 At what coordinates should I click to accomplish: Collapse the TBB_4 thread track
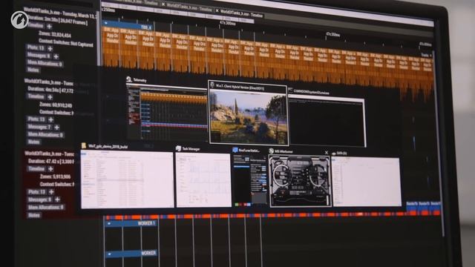click(x=106, y=23)
